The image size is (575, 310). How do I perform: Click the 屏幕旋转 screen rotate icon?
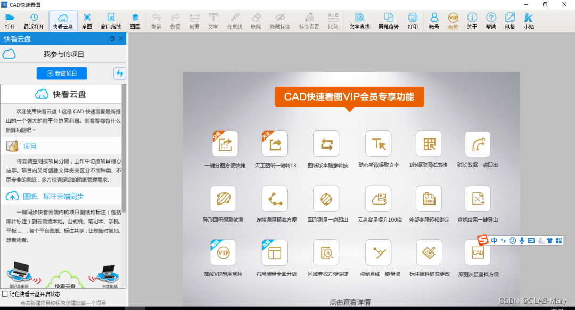[388, 20]
